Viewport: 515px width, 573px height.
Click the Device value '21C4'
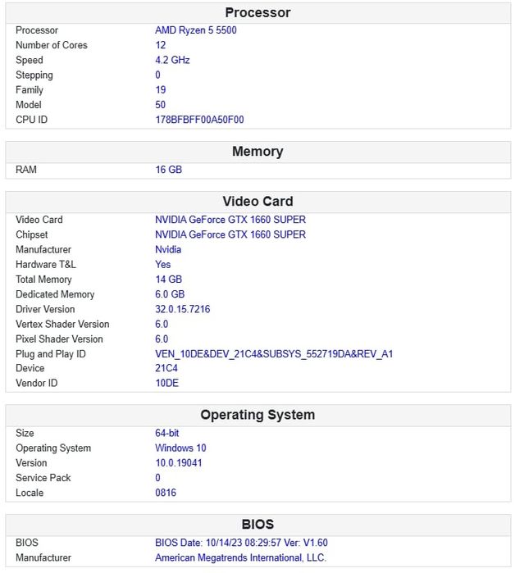tap(166, 368)
